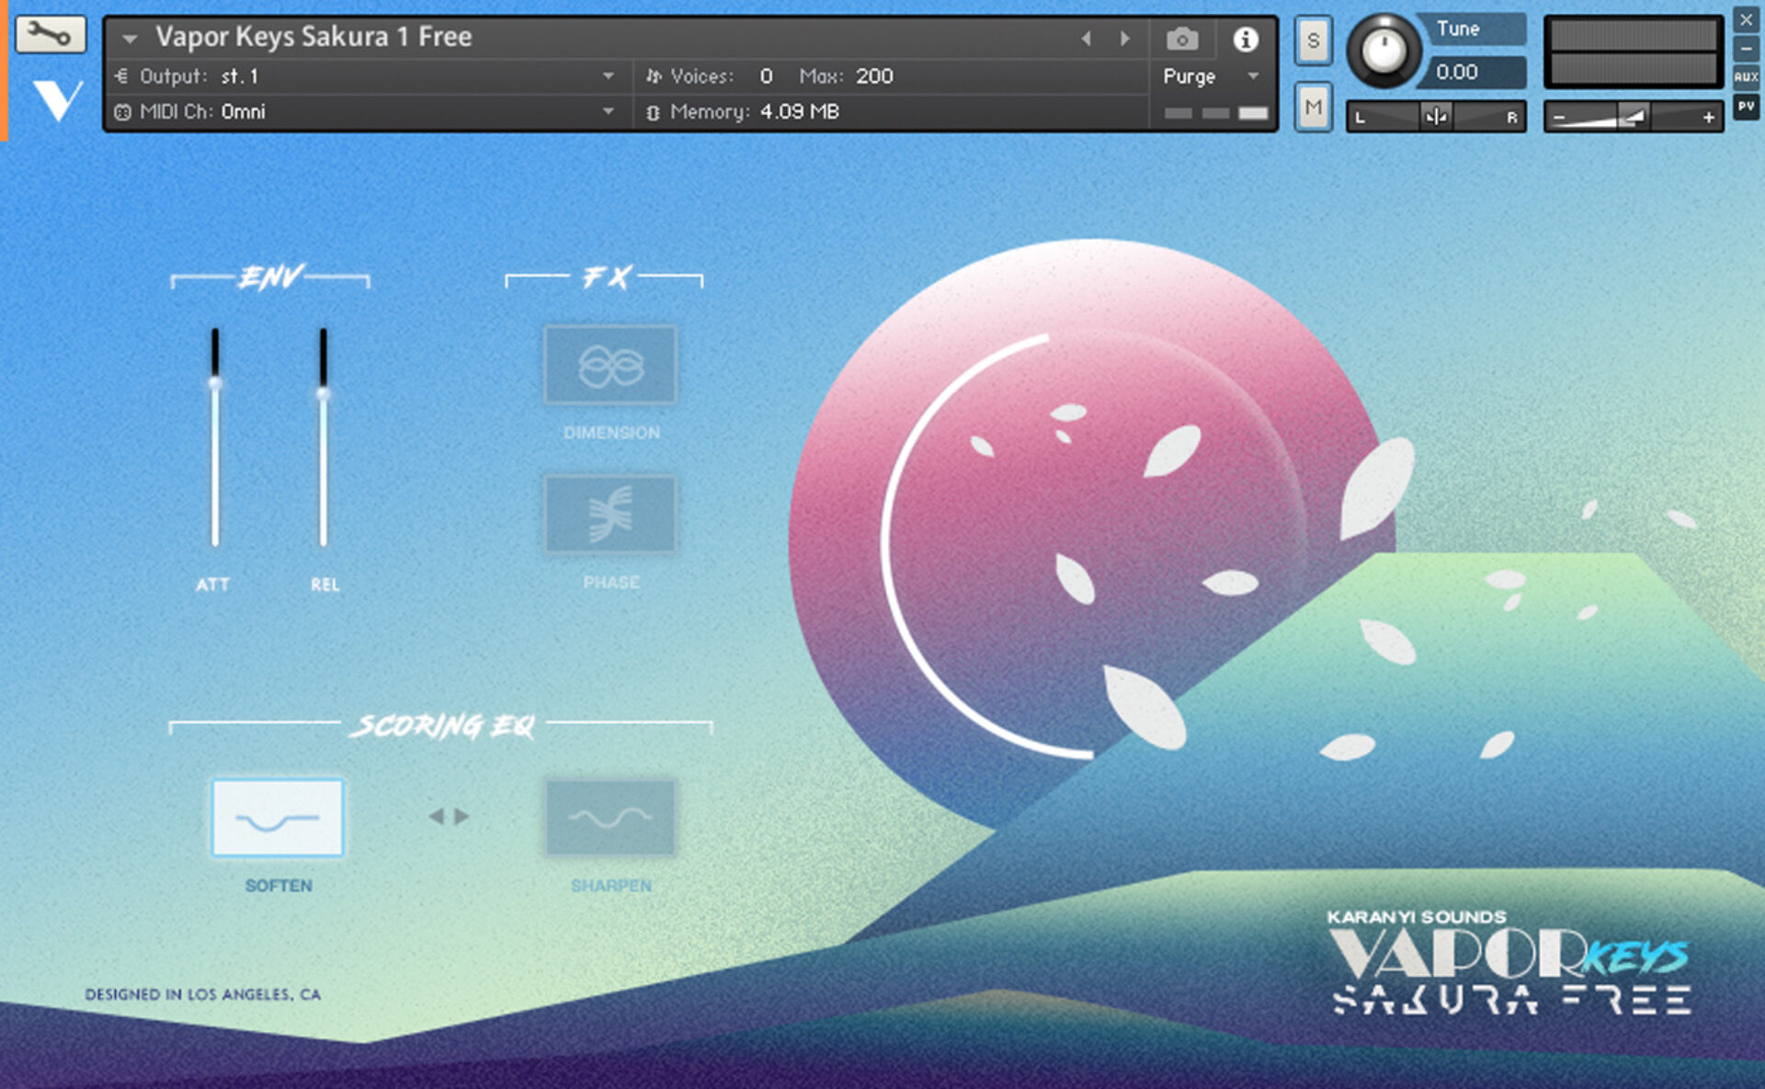Enable the Soften scoring EQ icon
Viewport: 1765px width, 1089px height.
(x=278, y=818)
